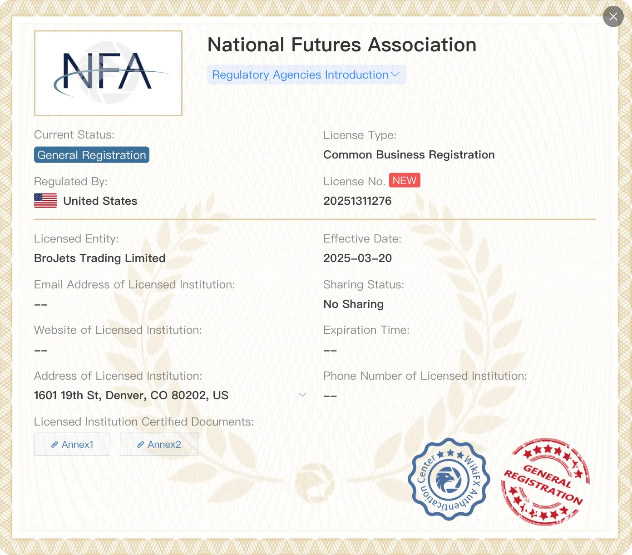Click the No Sharing status value
Image resolution: width=632 pixels, height=555 pixels.
(353, 304)
